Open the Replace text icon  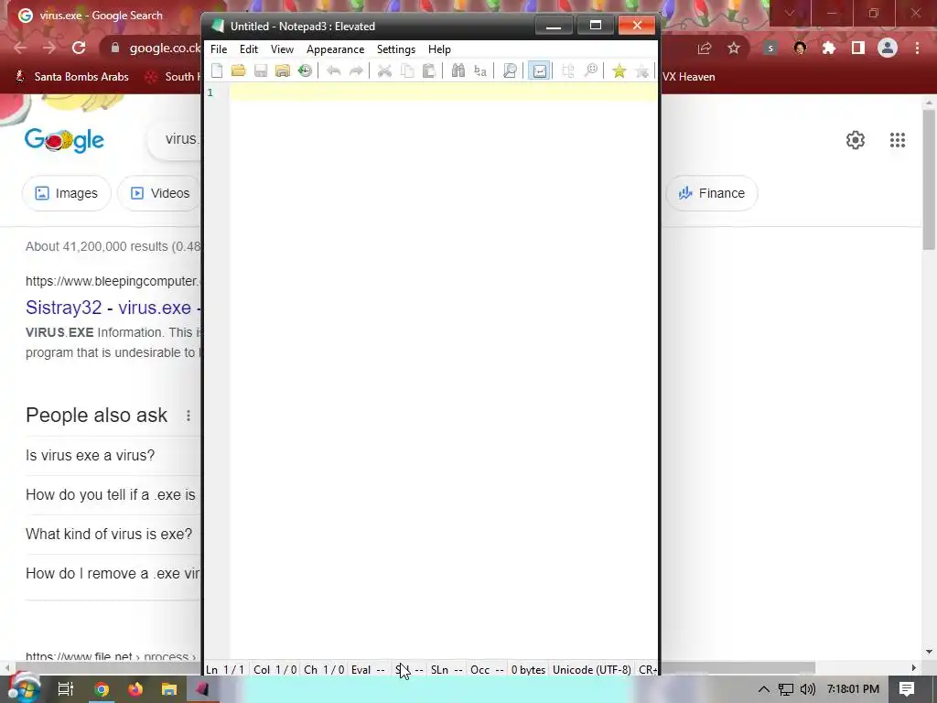coord(479,70)
